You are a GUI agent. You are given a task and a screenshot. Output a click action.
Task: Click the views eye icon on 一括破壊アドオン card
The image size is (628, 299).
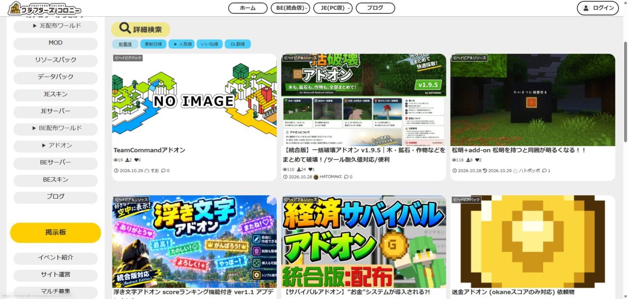[x=285, y=169]
